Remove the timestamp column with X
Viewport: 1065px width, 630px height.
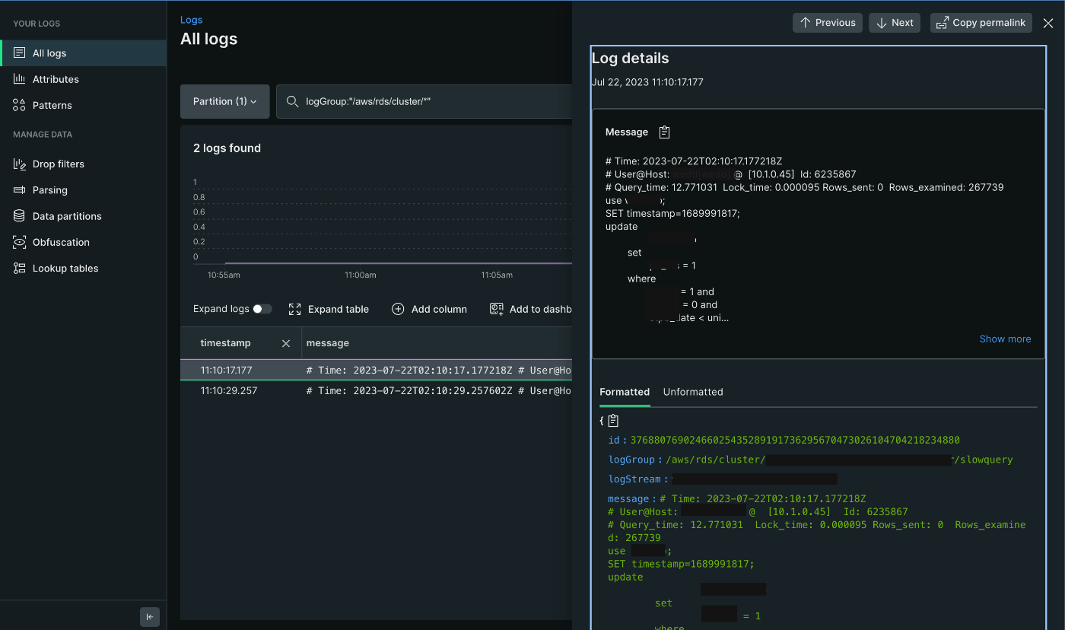[286, 343]
